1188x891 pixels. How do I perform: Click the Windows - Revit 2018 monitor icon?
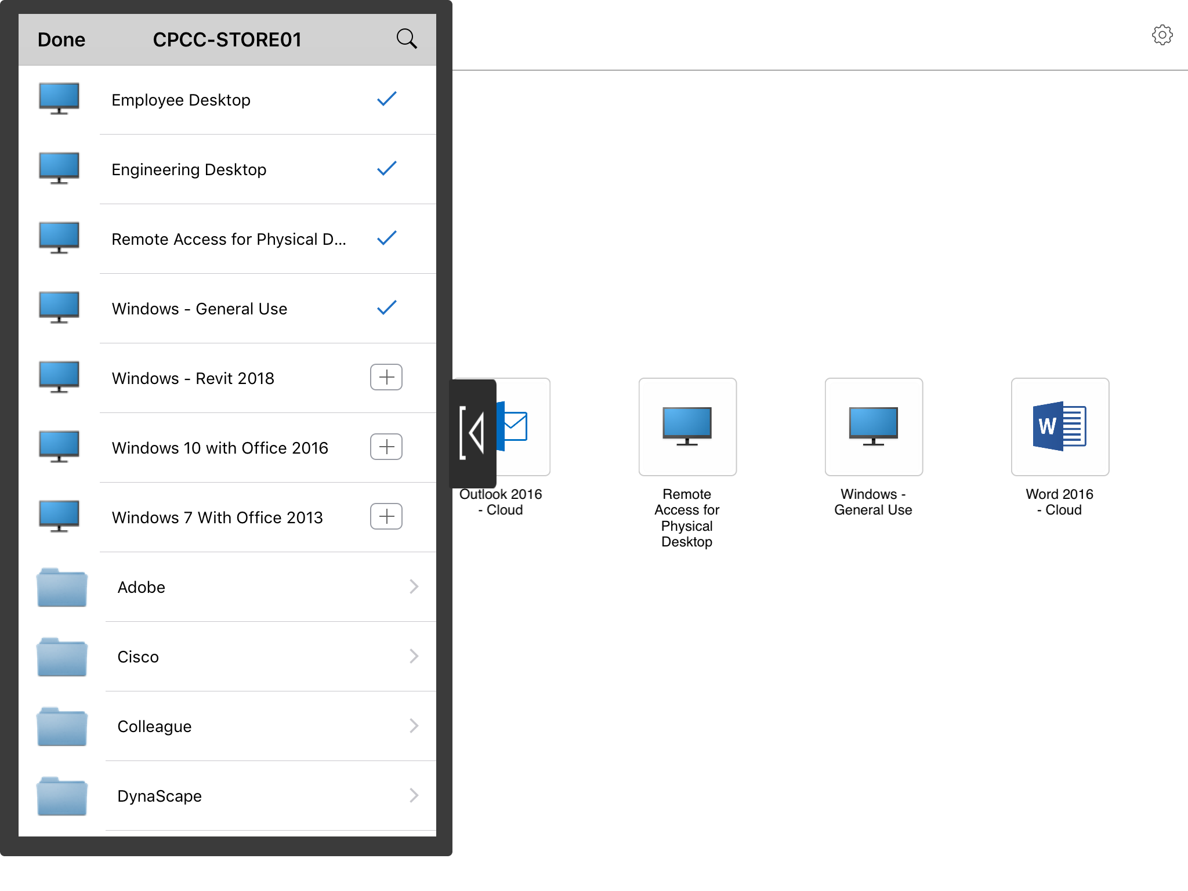coord(59,377)
